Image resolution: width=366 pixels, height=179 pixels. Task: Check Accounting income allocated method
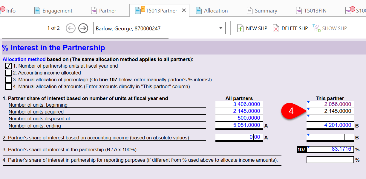point(8,73)
